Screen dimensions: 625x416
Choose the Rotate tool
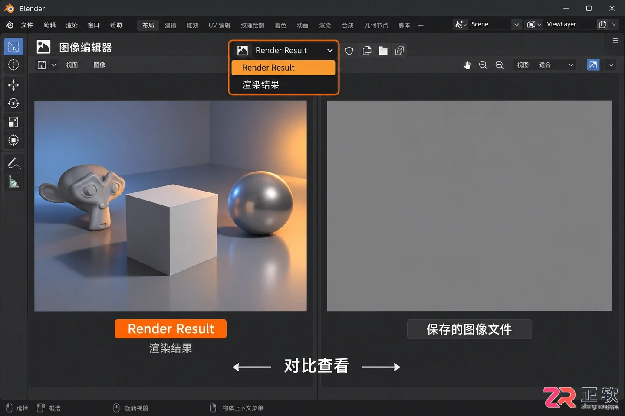tap(13, 103)
